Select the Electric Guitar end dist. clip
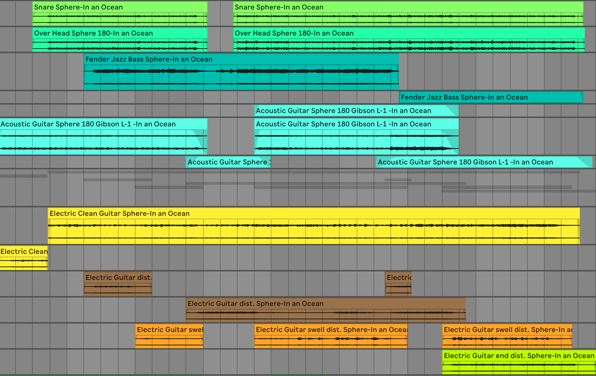Screen dimensions: 596x376 click(x=519, y=362)
